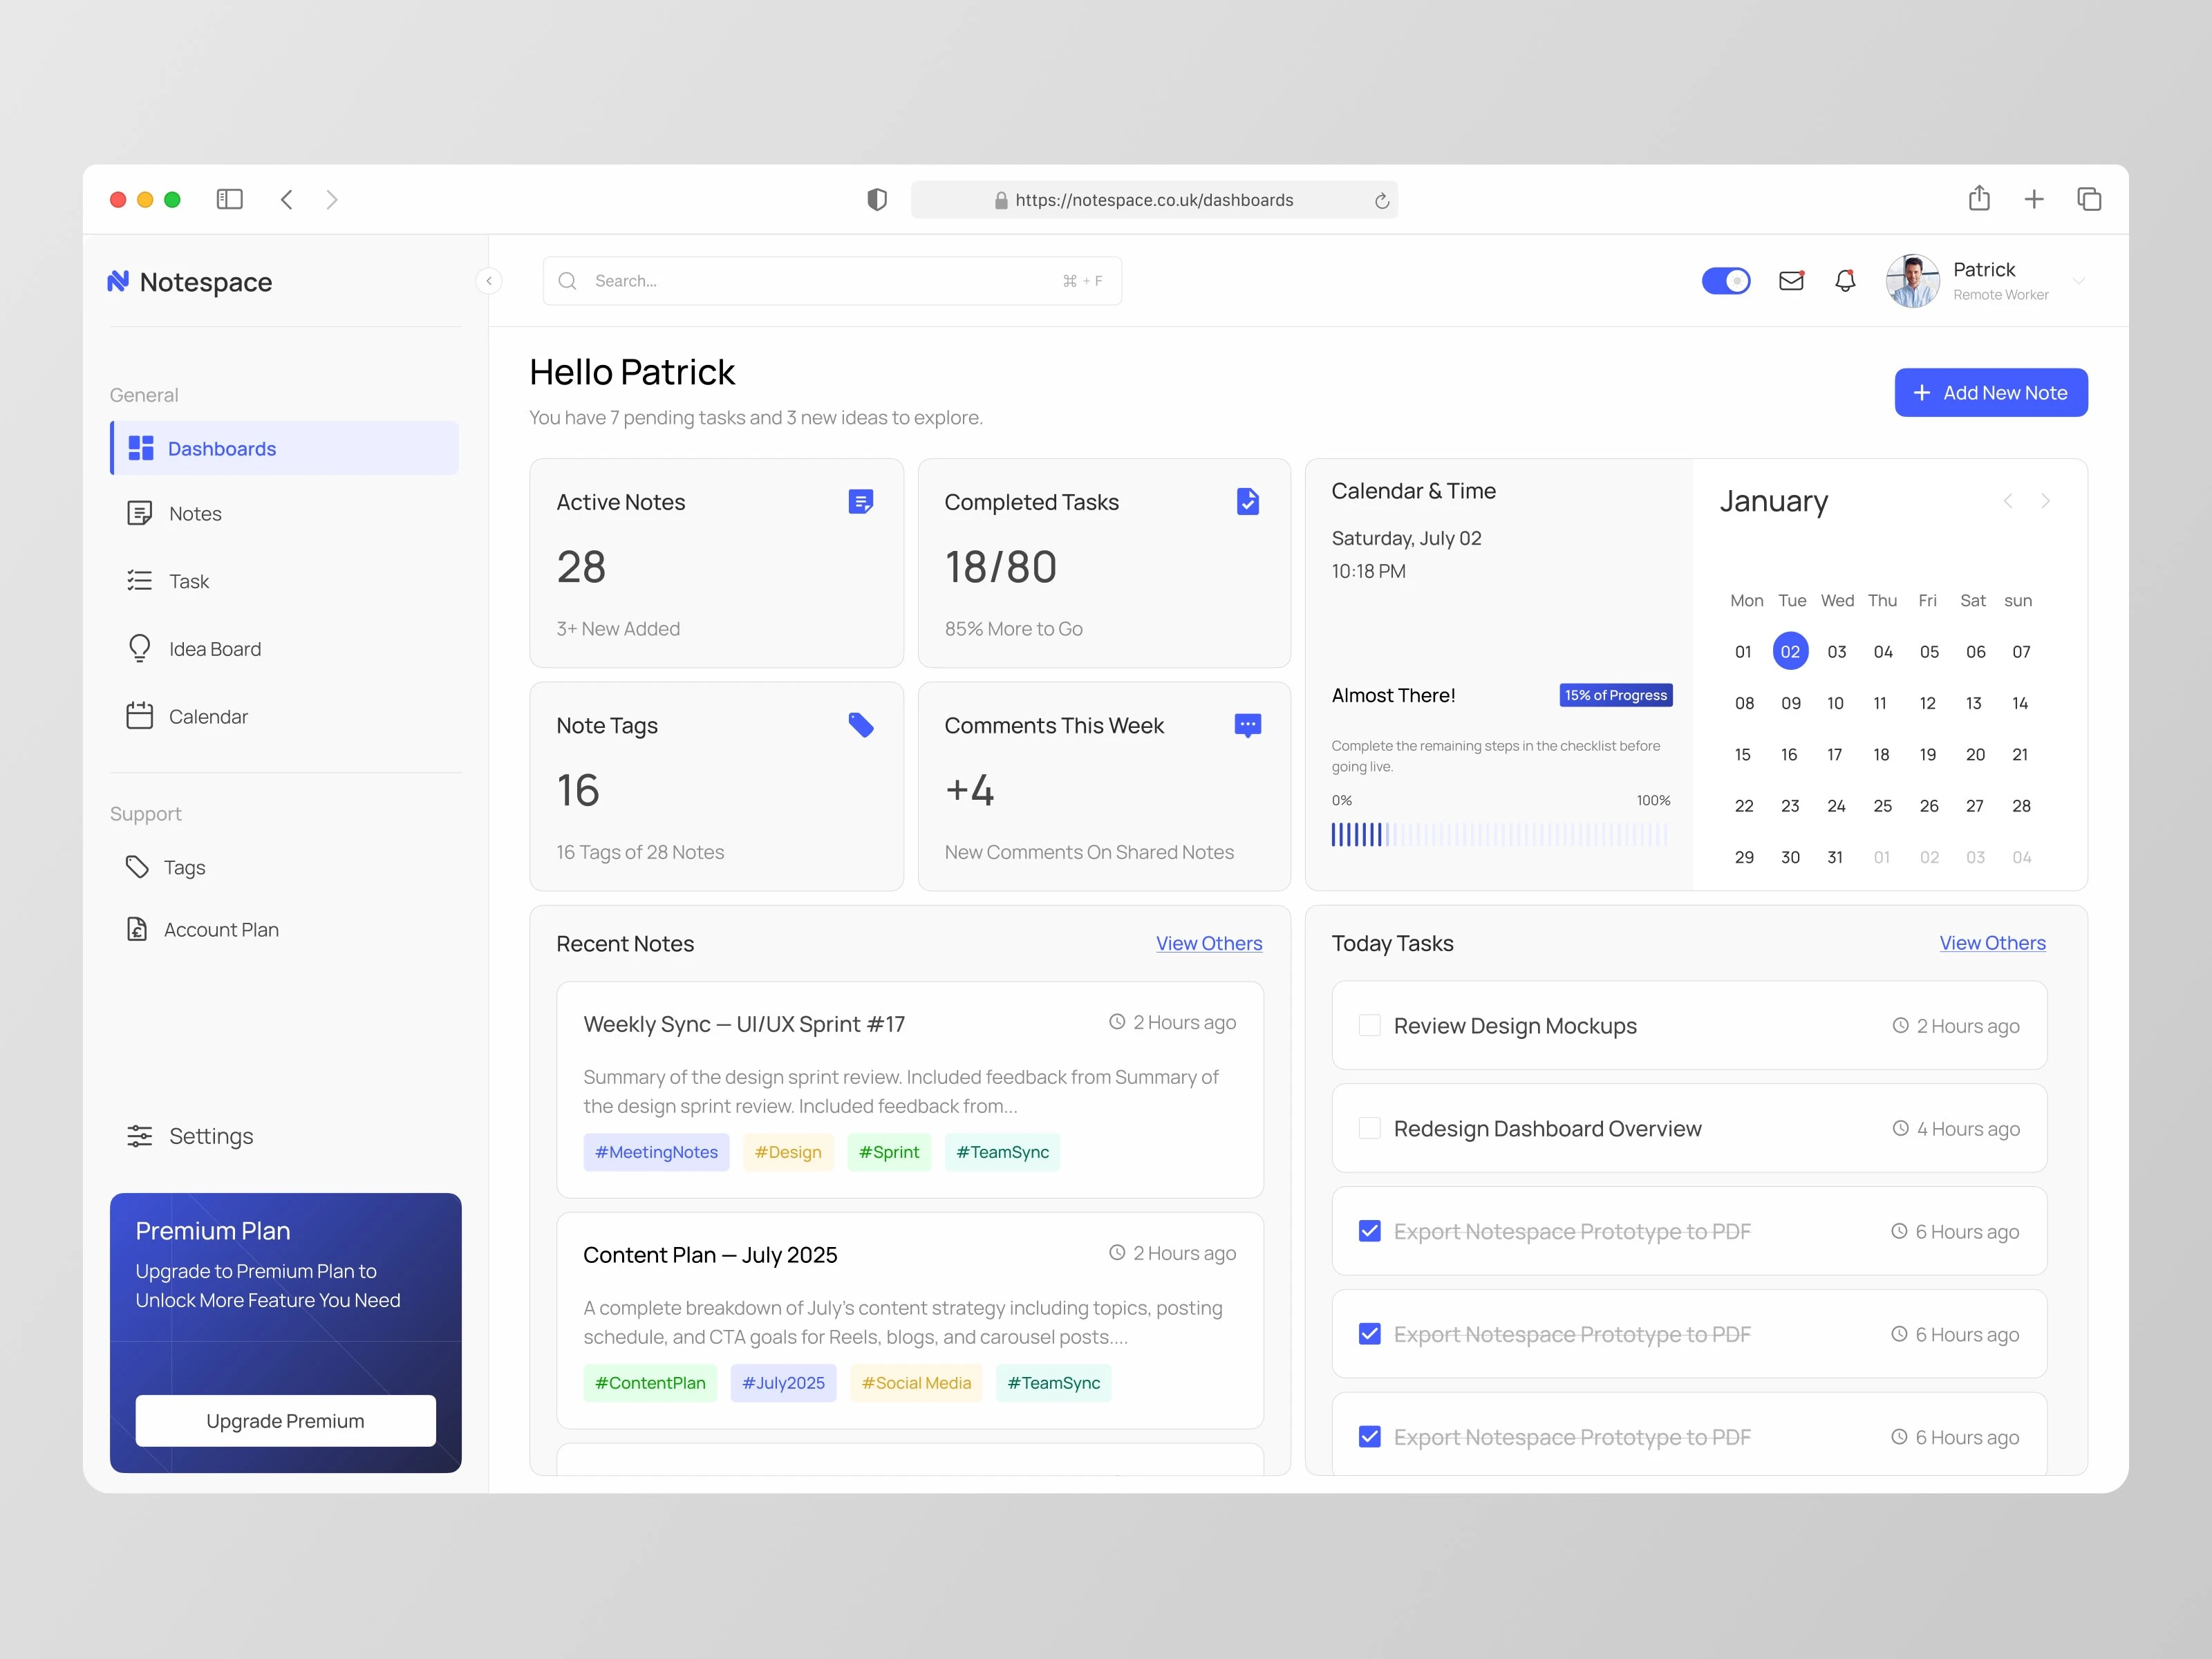
Task: Open Idea Board in the sidebar
Action: (214, 649)
